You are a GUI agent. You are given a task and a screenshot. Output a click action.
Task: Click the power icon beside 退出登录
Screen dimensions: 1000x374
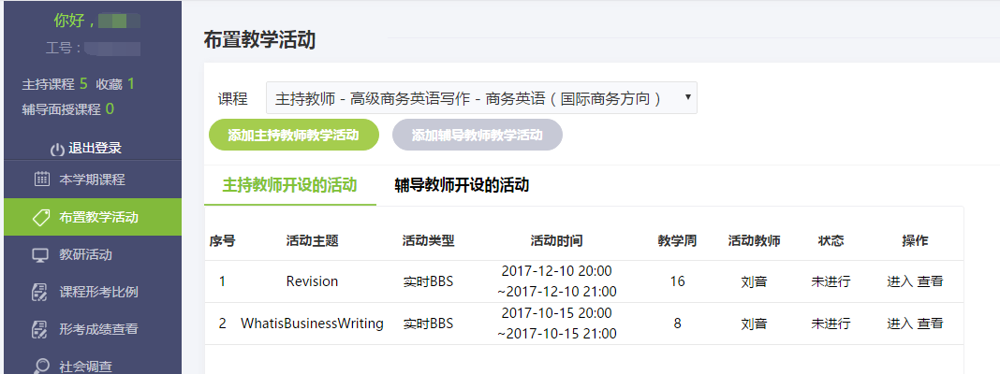[x=57, y=149]
